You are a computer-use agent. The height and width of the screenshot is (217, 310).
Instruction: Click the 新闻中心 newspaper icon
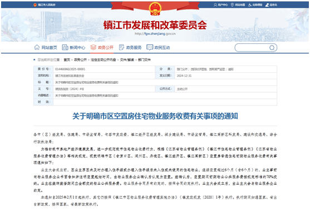(x=65, y=47)
